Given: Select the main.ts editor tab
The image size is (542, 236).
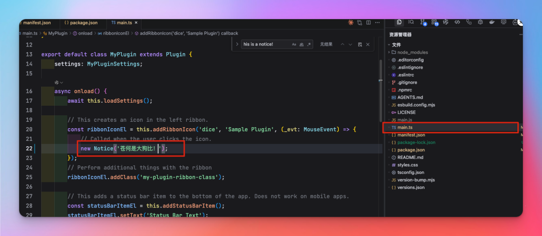Looking at the screenshot, I should click(124, 23).
